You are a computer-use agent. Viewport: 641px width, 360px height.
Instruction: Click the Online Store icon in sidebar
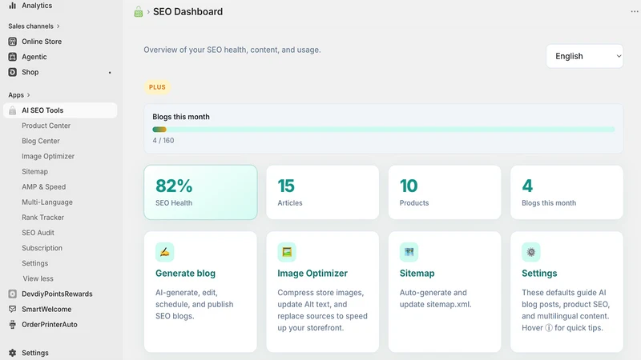pyautogui.click(x=13, y=42)
